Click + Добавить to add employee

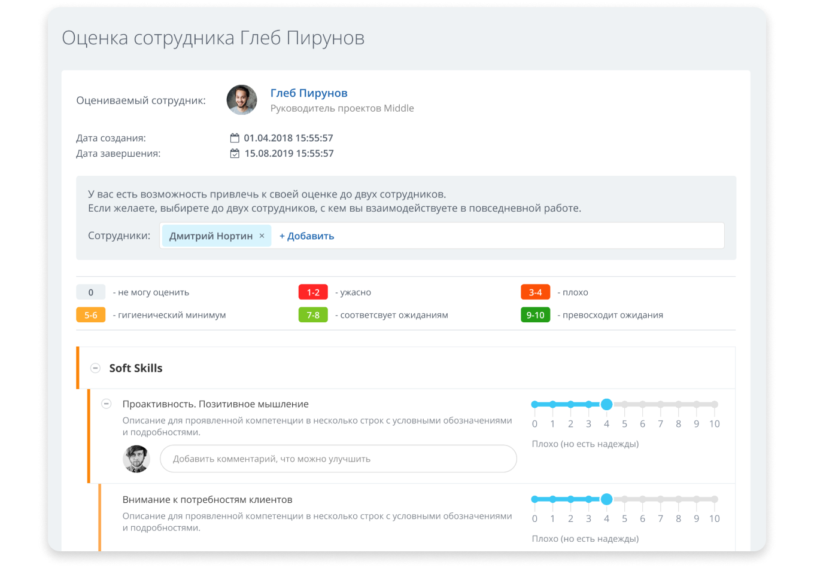click(x=306, y=236)
